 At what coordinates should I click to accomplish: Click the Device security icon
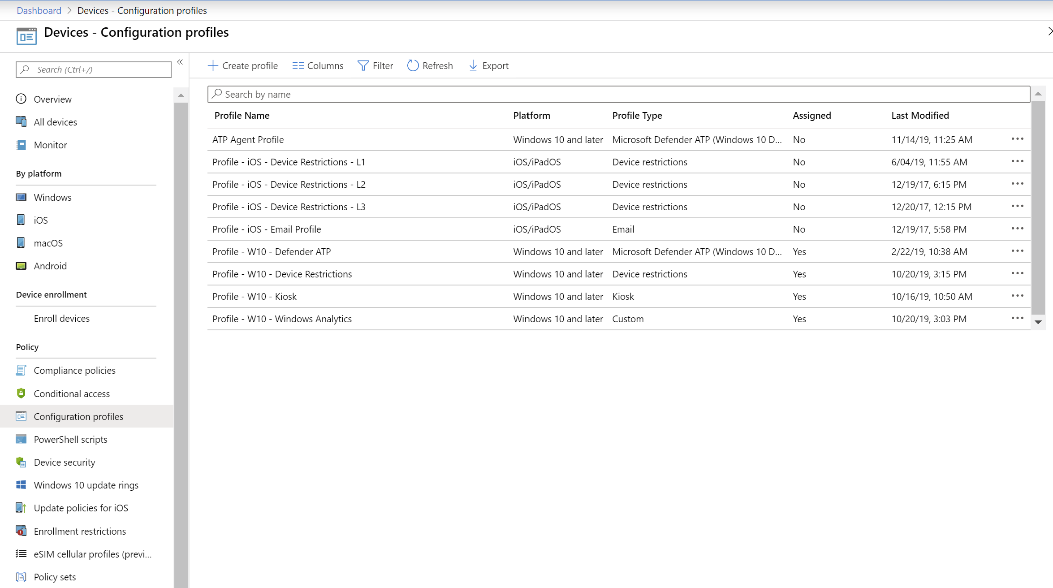(x=21, y=462)
